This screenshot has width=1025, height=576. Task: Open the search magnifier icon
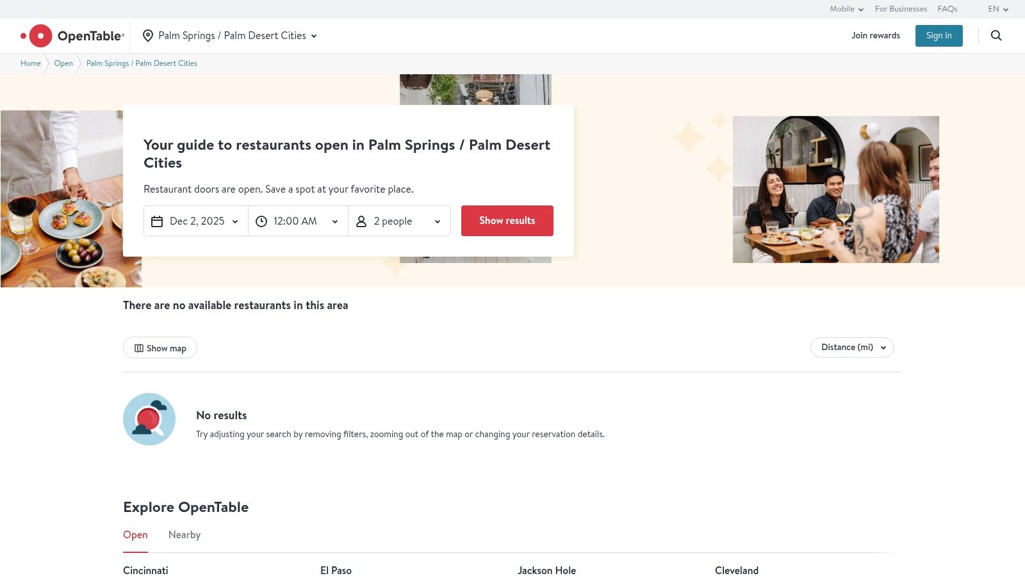[996, 35]
